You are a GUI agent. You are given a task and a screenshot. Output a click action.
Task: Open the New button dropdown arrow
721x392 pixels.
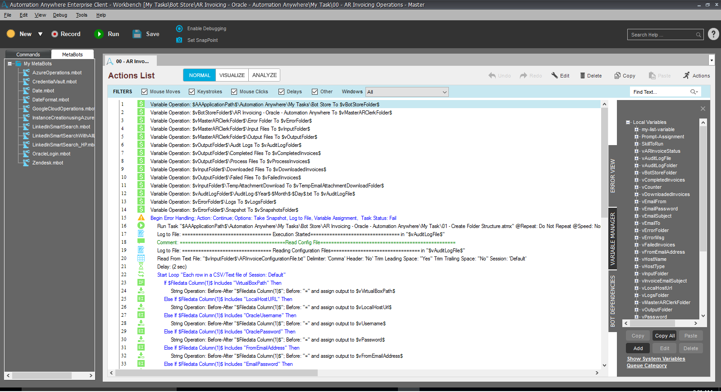pyautogui.click(x=40, y=34)
